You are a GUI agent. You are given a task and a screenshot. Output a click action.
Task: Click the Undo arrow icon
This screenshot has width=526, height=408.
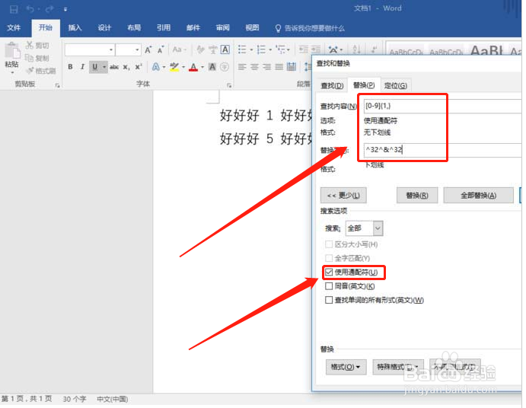click(30, 9)
